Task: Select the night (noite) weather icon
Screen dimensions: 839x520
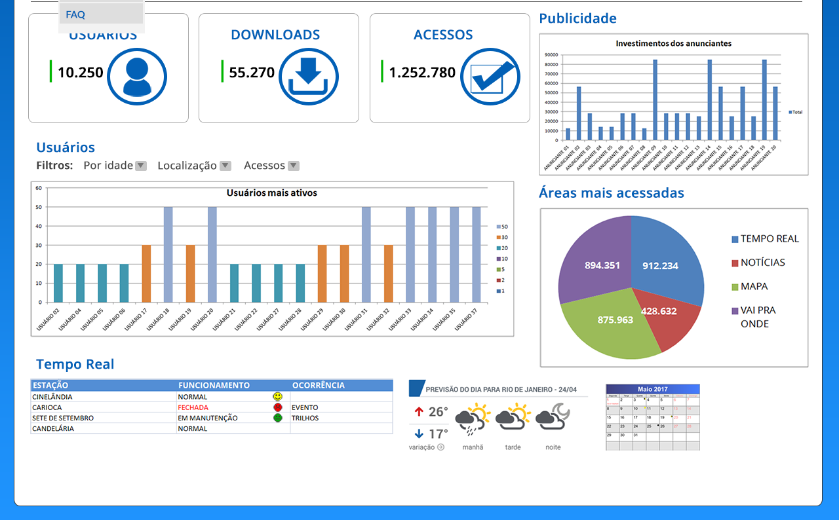Action: (x=553, y=417)
